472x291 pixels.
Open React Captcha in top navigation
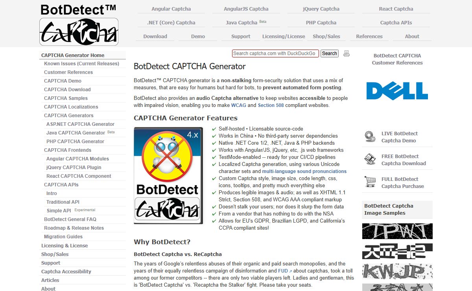(x=396, y=9)
